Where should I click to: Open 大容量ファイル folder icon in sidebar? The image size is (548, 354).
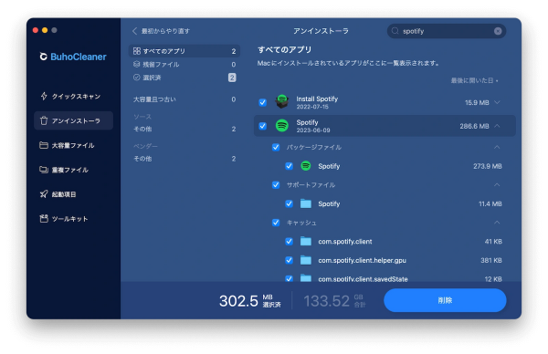[x=44, y=145]
